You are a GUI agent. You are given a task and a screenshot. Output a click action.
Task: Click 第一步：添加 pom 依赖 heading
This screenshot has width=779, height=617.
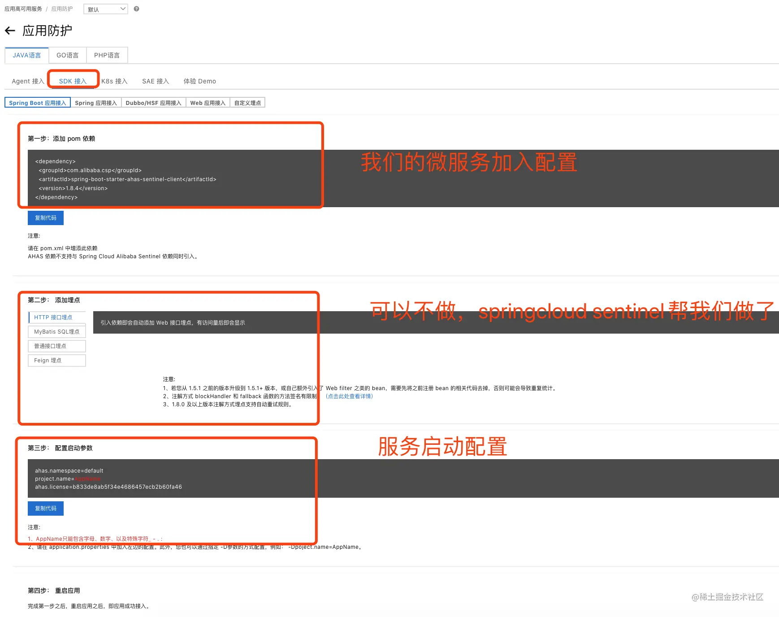click(61, 139)
